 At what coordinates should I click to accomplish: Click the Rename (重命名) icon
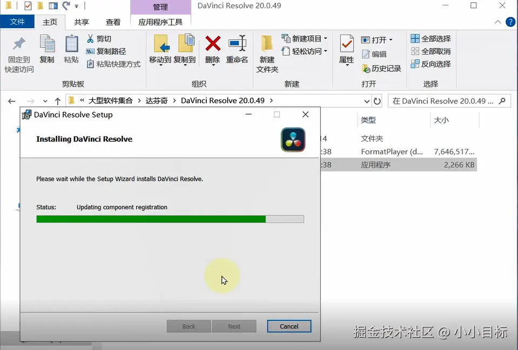[237, 44]
